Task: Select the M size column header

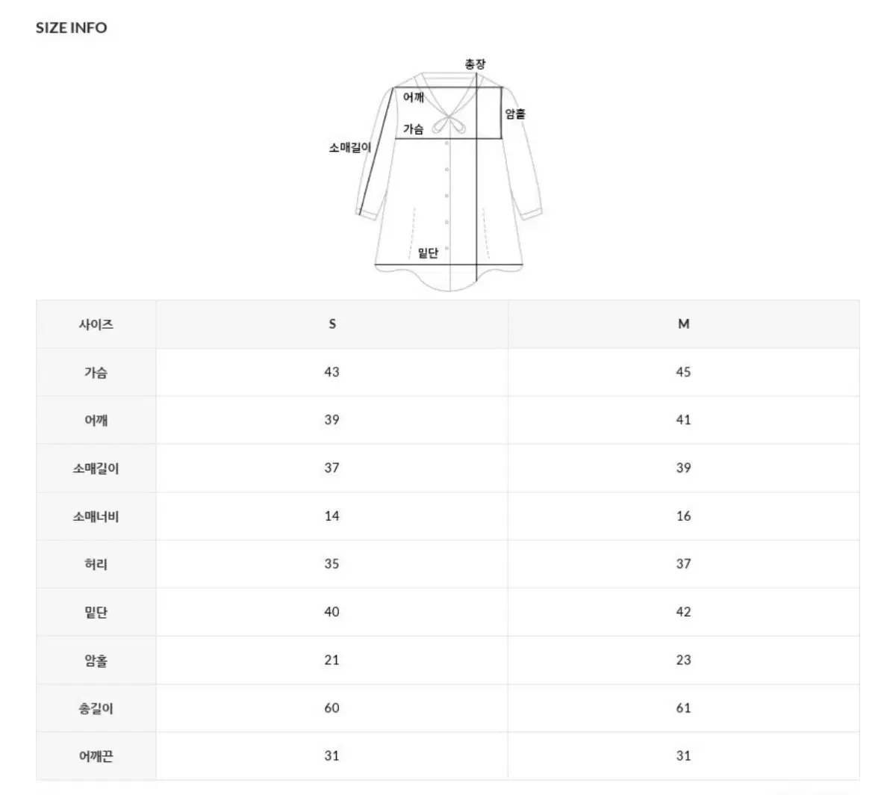Action: [x=684, y=324]
